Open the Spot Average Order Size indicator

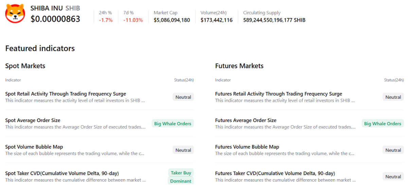pos(33,120)
